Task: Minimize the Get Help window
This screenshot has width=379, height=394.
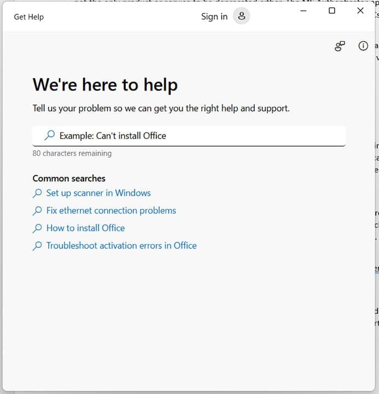Action: [304, 11]
